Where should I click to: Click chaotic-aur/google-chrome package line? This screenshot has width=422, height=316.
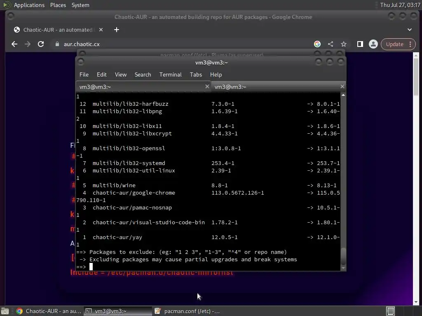(208, 193)
